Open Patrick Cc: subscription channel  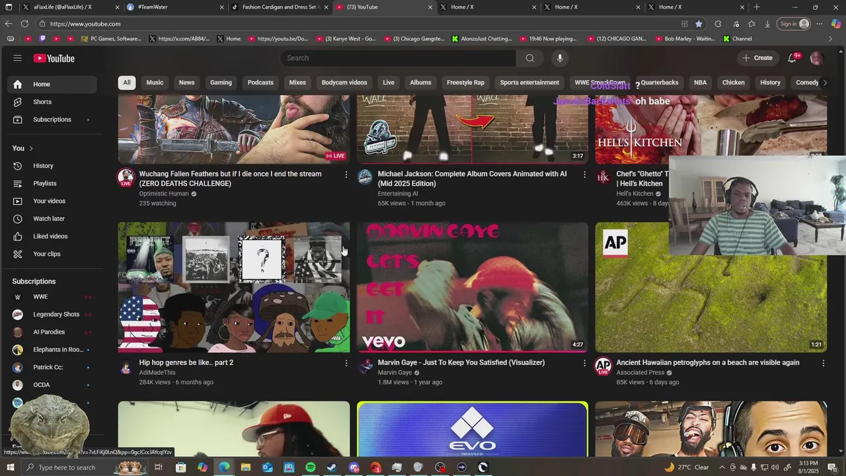[x=52, y=367]
